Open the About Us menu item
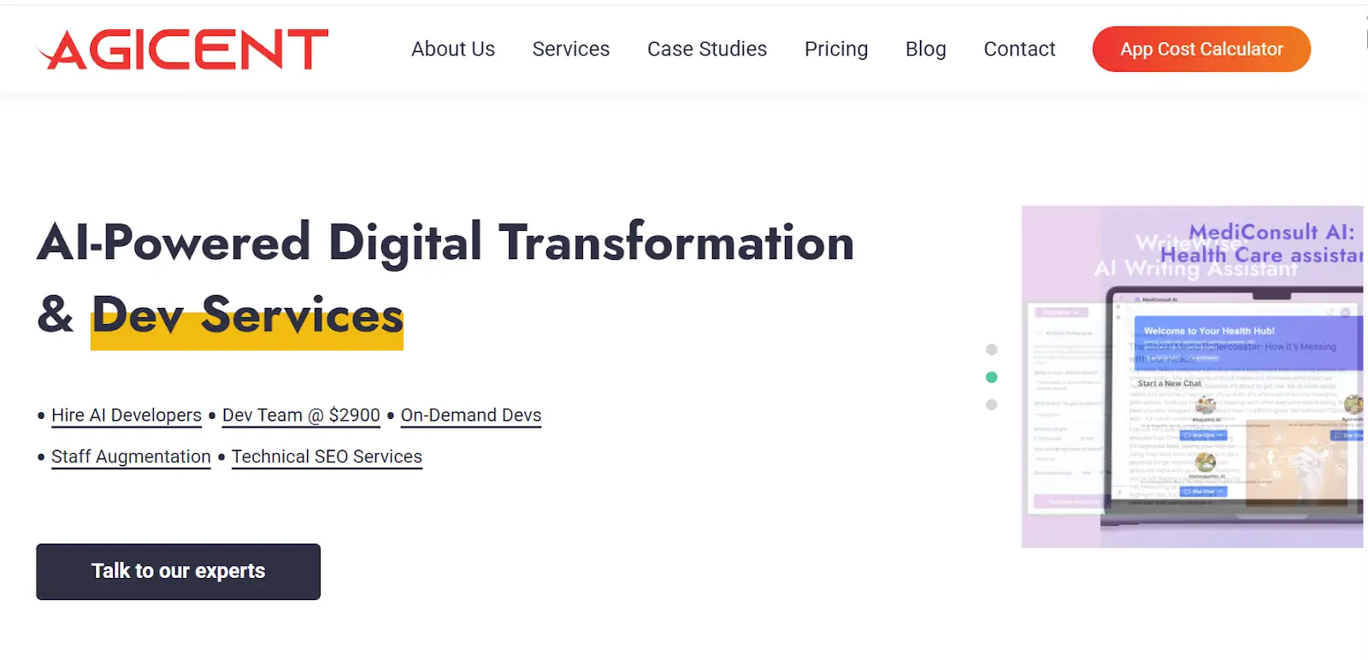 pyautogui.click(x=453, y=49)
